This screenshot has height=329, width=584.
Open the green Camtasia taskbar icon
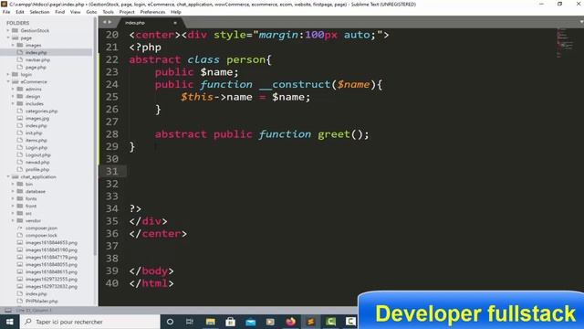tap(330, 322)
